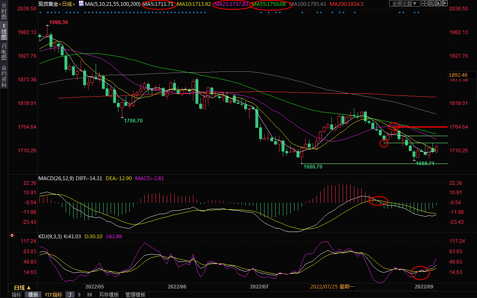477x298 pixels.
Task: Toggle the B template button
Action: 79,295
